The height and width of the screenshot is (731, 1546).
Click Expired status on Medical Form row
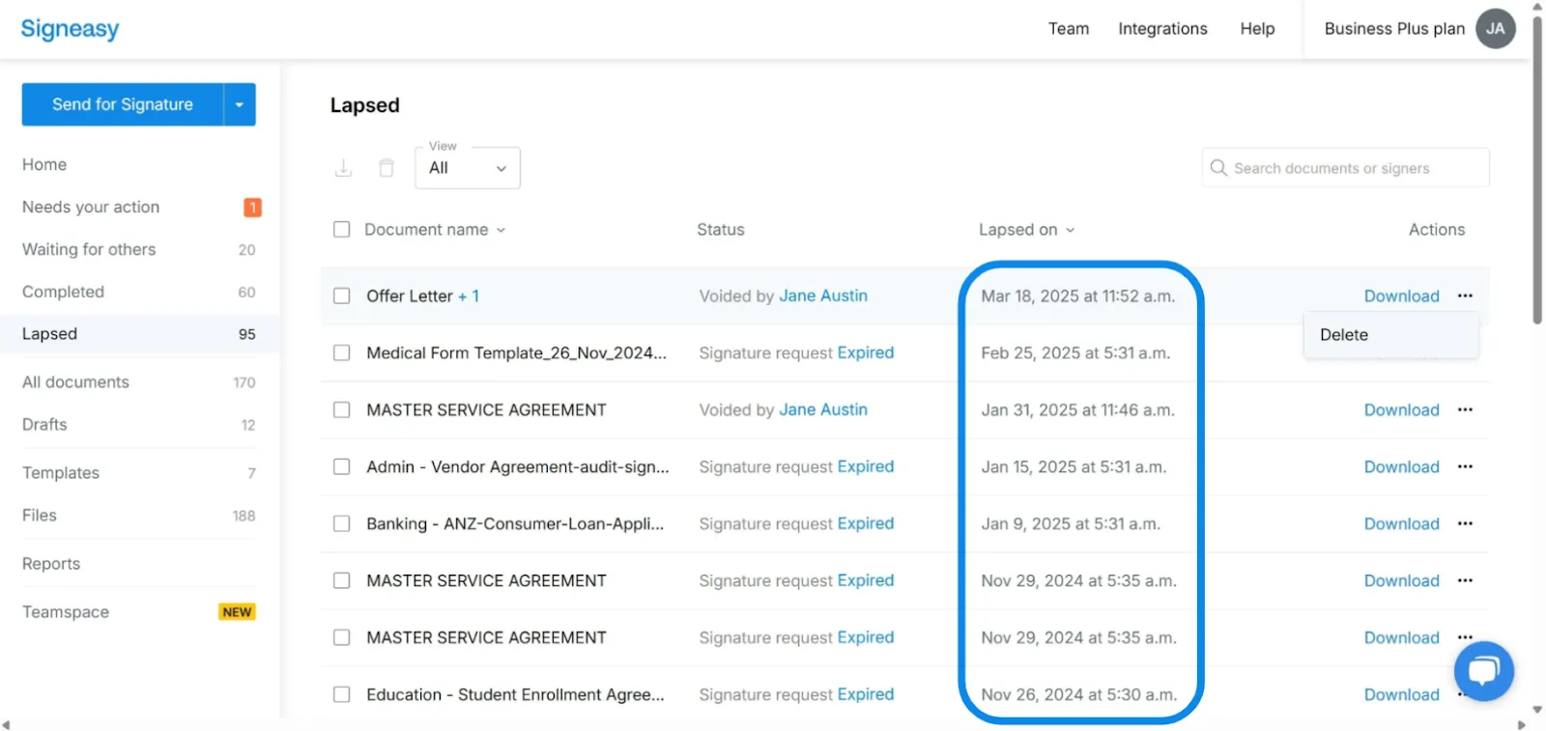[865, 352]
